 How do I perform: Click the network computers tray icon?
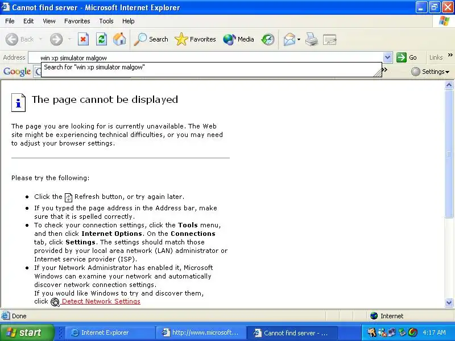[392, 332]
